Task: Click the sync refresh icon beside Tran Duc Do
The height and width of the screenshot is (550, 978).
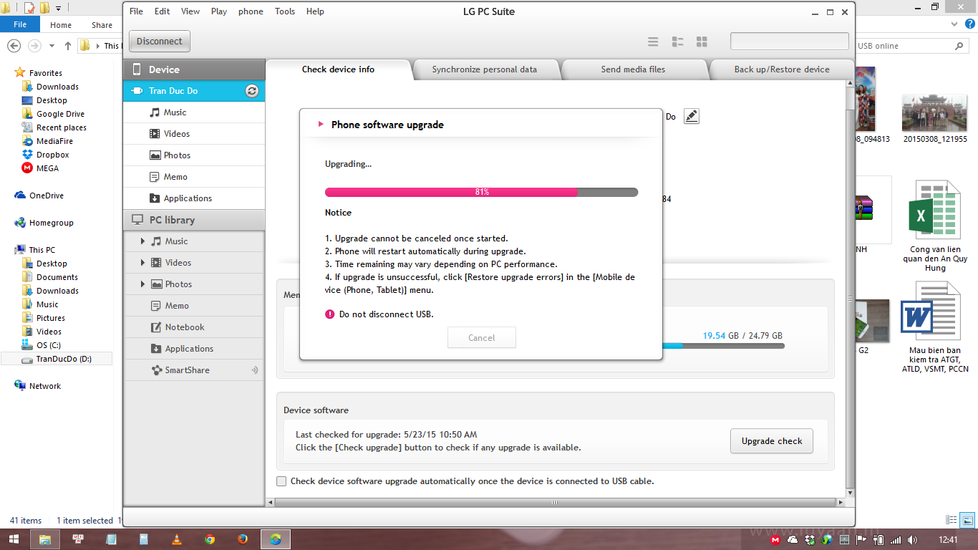Action: pyautogui.click(x=251, y=91)
